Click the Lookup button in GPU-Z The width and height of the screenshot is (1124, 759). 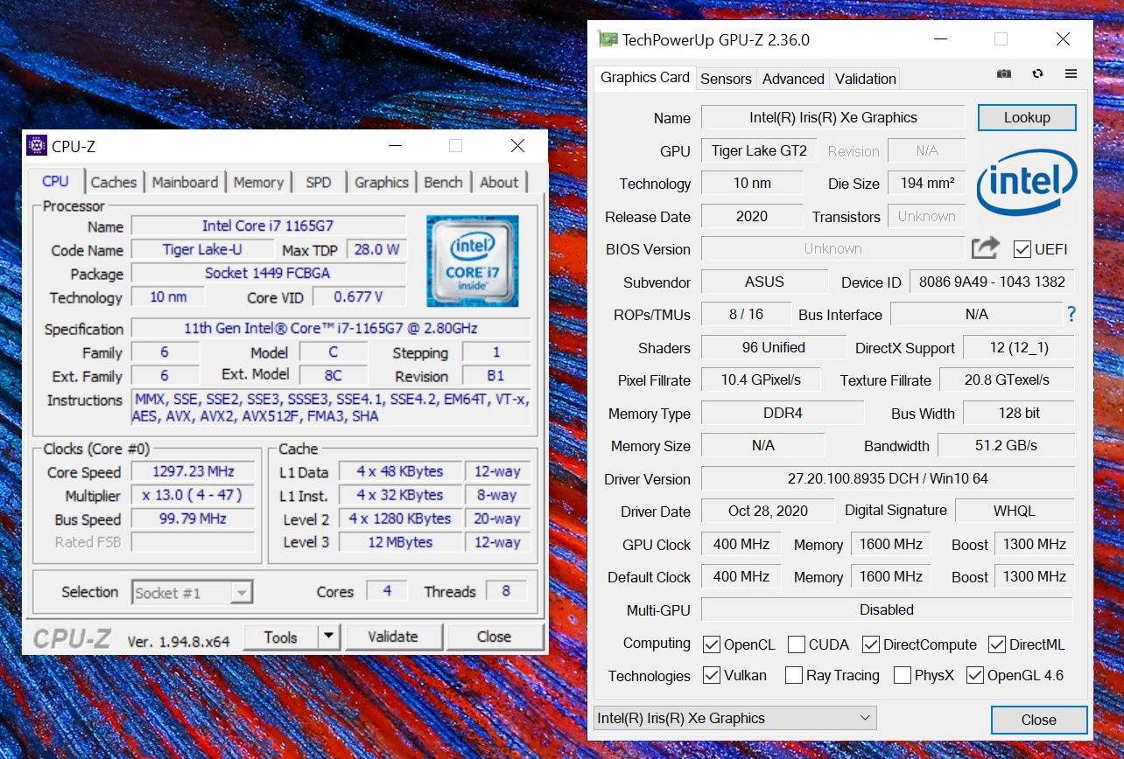[x=1027, y=117]
